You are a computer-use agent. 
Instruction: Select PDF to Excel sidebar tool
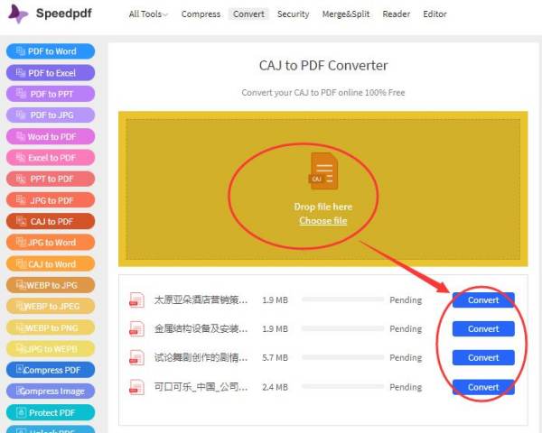[51, 73]
